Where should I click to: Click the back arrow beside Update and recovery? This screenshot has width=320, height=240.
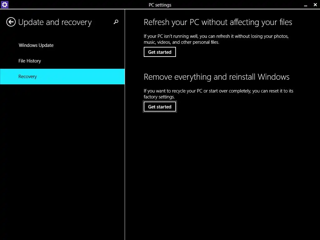[11, 22]
